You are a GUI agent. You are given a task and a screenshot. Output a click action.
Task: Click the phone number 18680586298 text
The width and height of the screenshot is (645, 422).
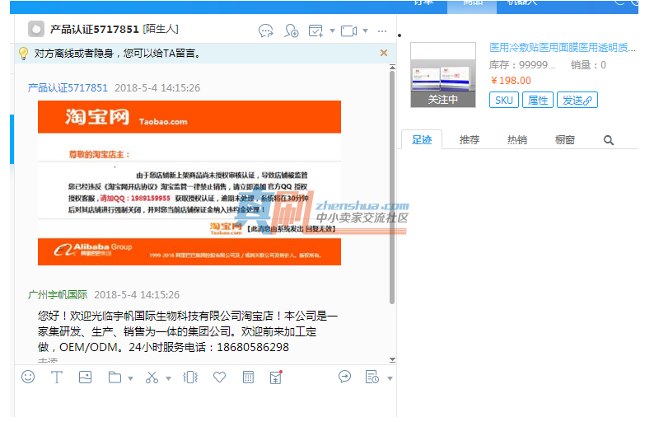pyautogui.click(x=253, y=347)
